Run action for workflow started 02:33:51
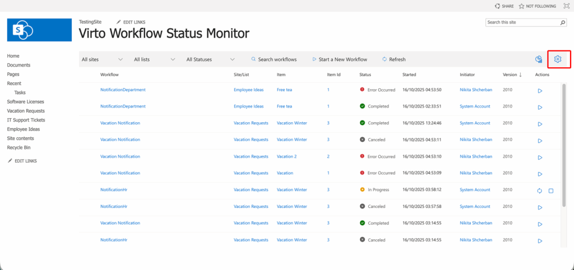Screen dimensions: 574x270 pyautogui.click(x=540, y=107)
